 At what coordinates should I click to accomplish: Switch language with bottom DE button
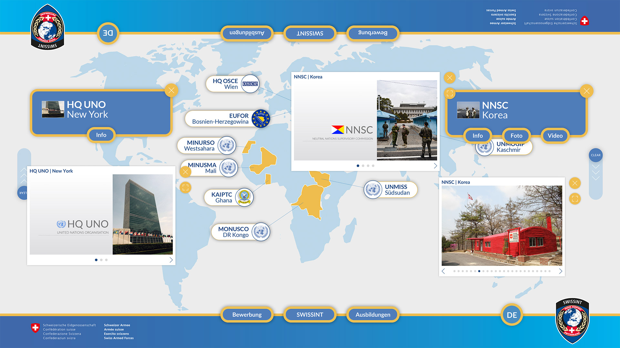click(512, 315)
